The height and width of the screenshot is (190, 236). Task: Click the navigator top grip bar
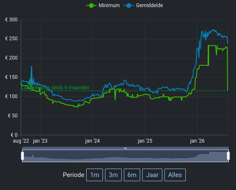tap(126, 148)
